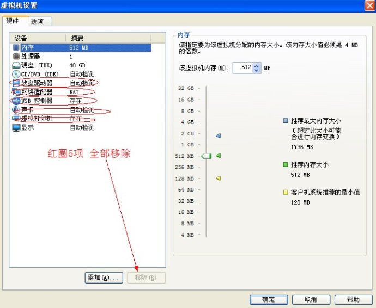Viewport: 376px width, 308px height.
Task: Click the 256 MB scale label
Action: coord(184,167)
